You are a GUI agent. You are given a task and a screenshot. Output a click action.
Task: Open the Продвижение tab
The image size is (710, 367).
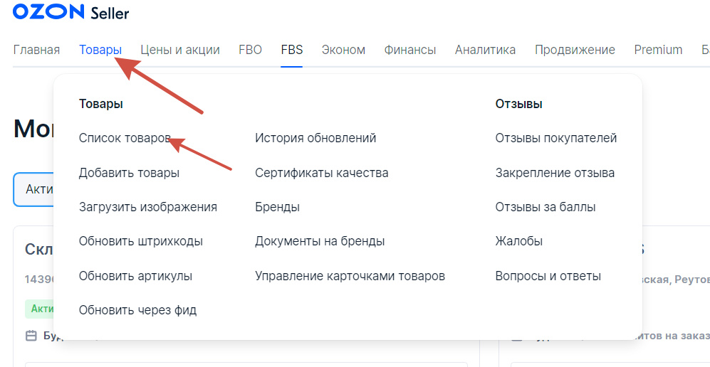575,50
